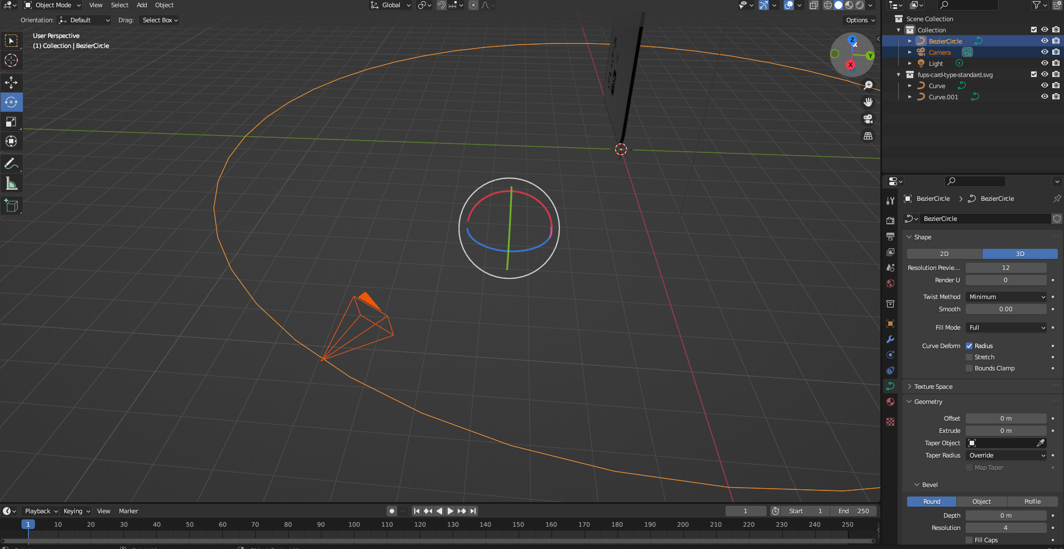The width and height of the screenshot is (1064, 549).
Task: Open the Material properties tab
Action: click(890, 402)
